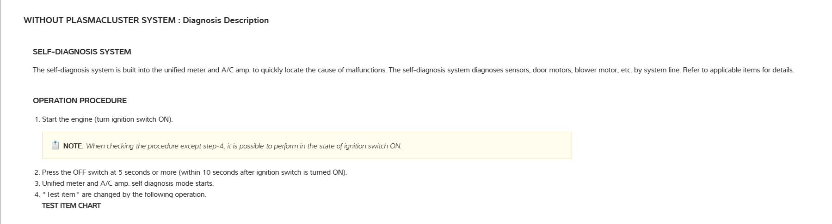Click the 'WITHOUT PLASMACLUSTER SYSTEM' title text

99,20
